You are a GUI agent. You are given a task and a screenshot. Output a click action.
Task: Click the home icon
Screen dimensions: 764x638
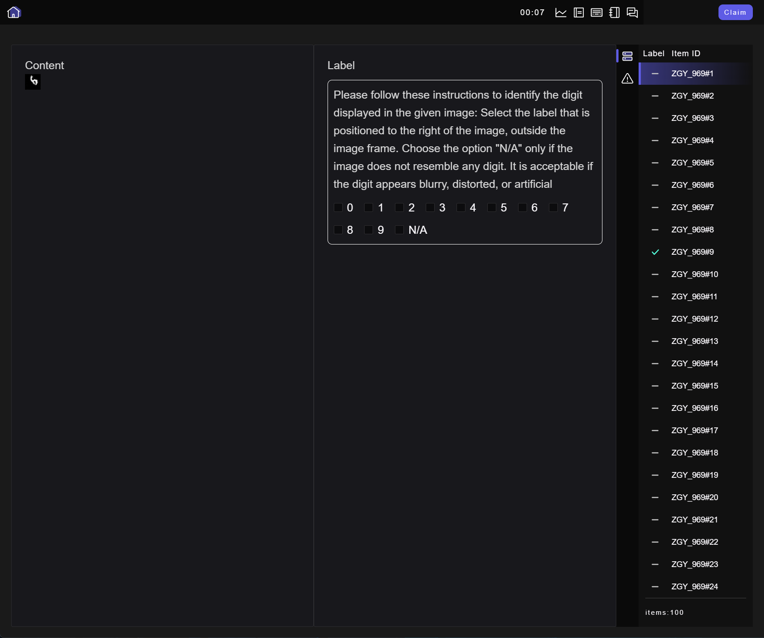[14, 12]
